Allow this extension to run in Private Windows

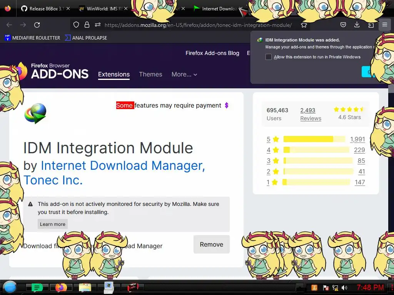(x=269, y=57)
